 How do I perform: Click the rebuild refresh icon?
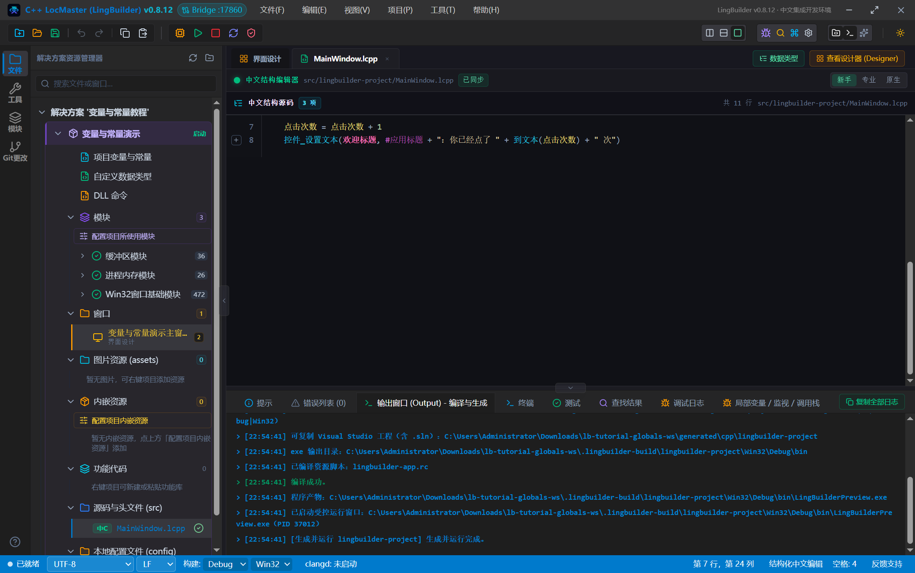tap(233, 33)
